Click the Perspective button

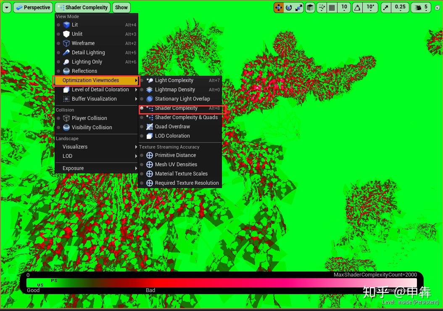coord(33,7)
